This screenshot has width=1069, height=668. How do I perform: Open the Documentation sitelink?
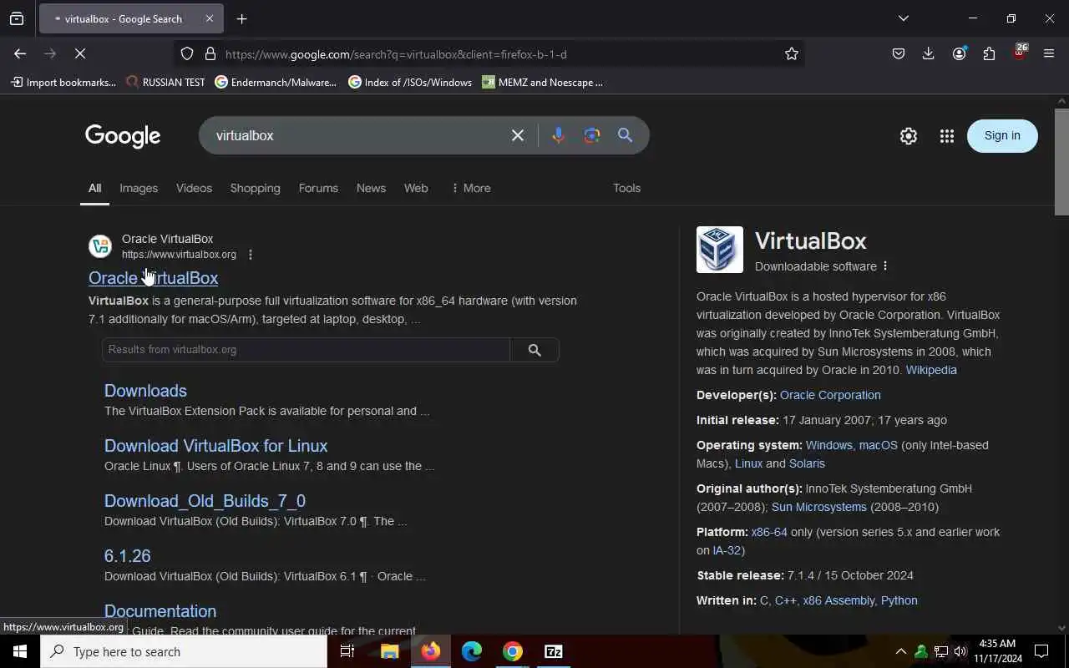pos(160,611)
